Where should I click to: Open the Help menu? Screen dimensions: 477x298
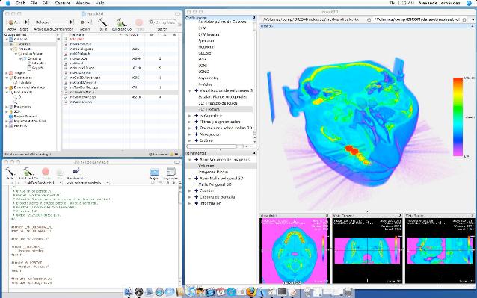pos(99,3)
